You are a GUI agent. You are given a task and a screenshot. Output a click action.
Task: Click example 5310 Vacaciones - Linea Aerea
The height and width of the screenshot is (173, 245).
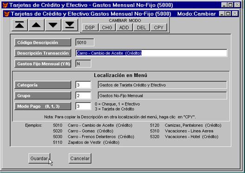(181, 131)
